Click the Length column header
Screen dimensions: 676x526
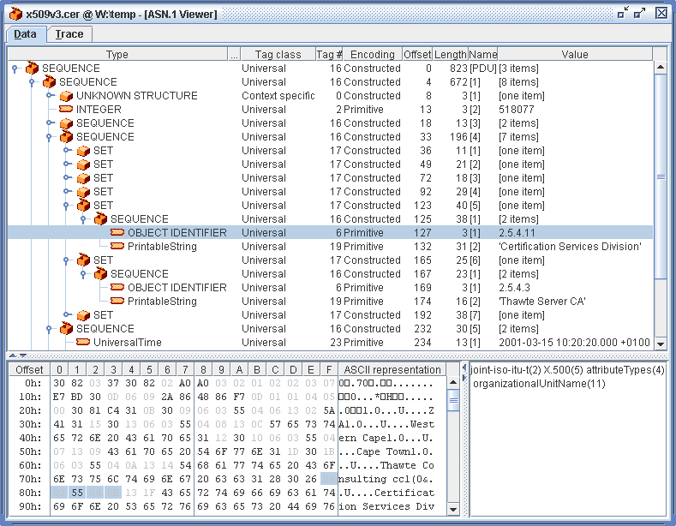tap(450, 54)
